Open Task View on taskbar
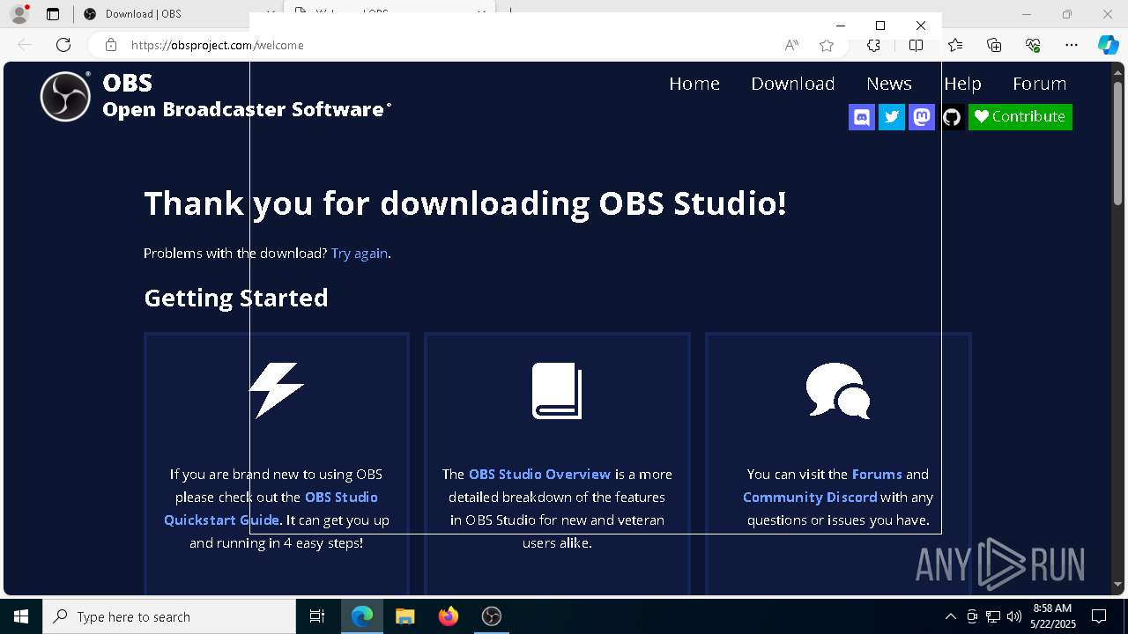1128x634 pixels. click(x=317, y=616)
